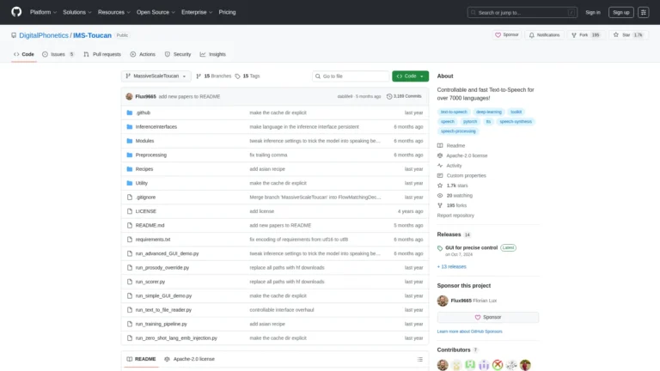The height and width of the screenshot is (371, 660).
Task: Click the Sponsor heart button in sidebar
Action: click(x=488, y=317)
